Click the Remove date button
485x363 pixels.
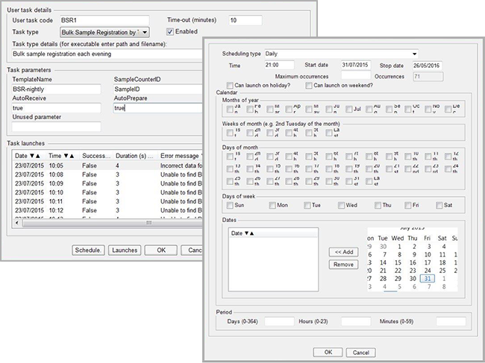click(x=343, y=265)
